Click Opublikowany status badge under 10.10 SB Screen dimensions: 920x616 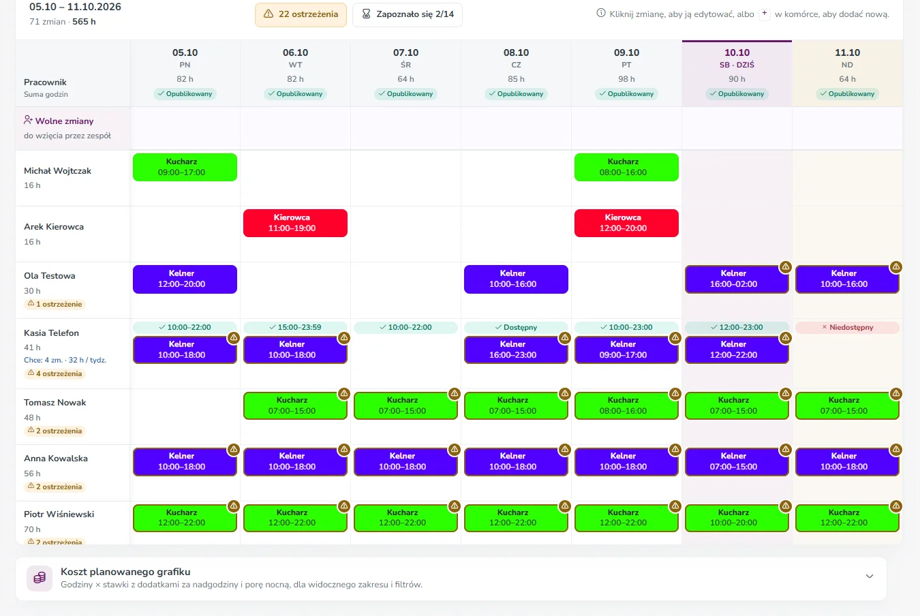[737, 94]
